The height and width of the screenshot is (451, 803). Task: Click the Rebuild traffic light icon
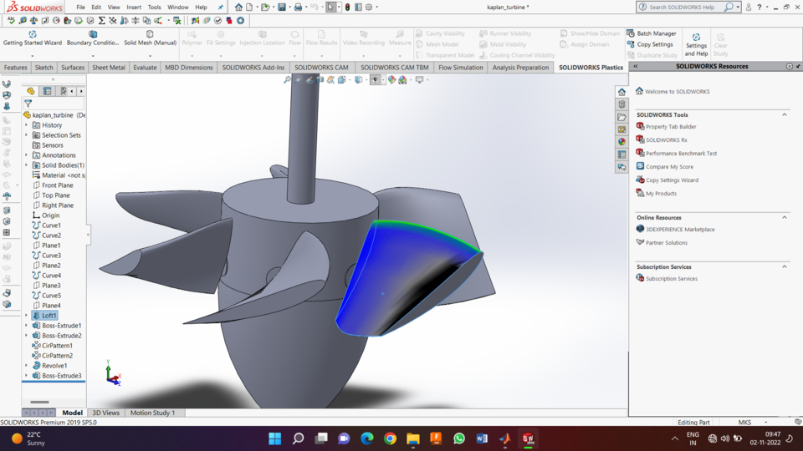coord(347,8)
